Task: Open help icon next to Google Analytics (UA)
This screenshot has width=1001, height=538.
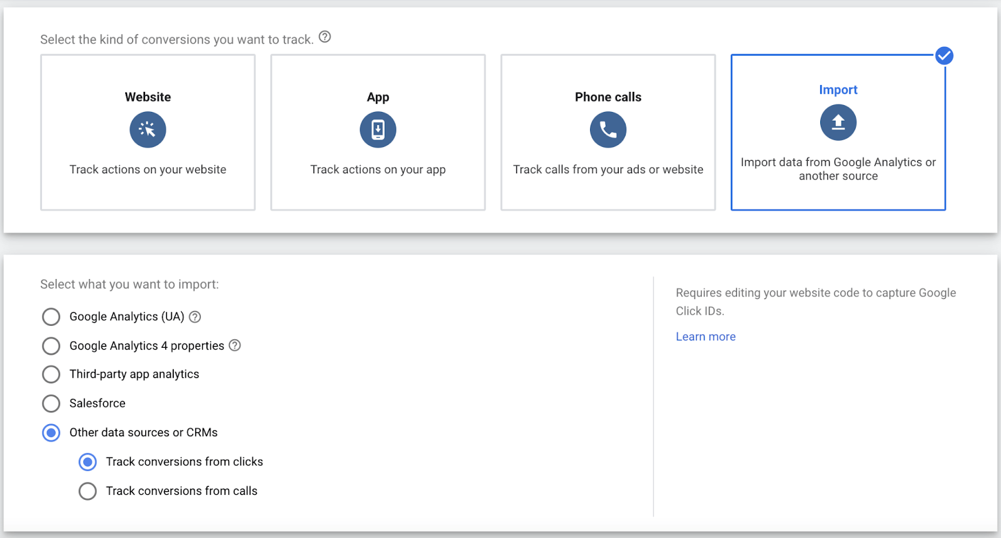Action: (x=195, y=317)
